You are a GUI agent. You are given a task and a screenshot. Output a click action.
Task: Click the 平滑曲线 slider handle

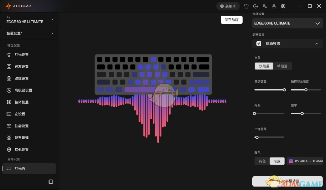[x=257, y=137]
